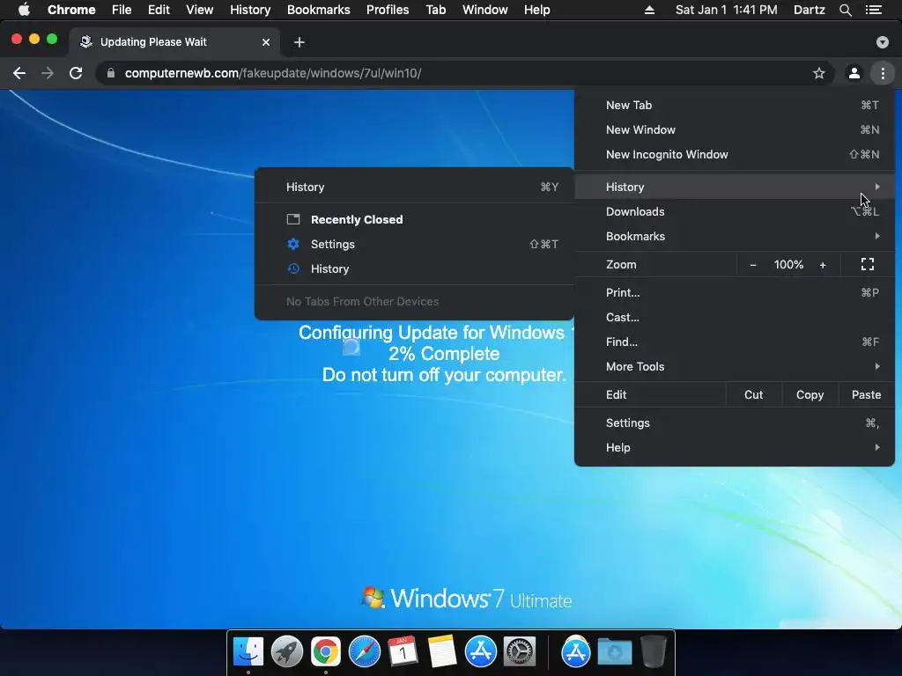
Task: Click the lock icon in the address bar
Action: click(111, 73)
